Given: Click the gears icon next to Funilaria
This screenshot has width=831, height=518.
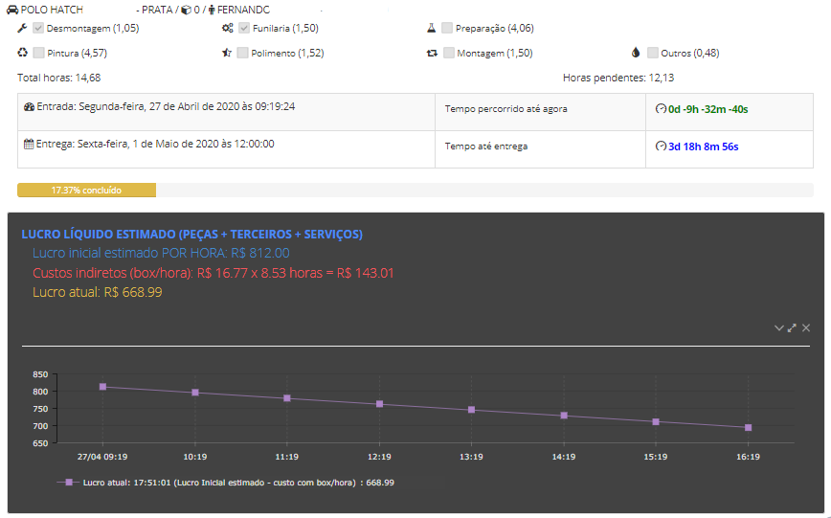Looking at the screenshot, I should pos(228,29).
